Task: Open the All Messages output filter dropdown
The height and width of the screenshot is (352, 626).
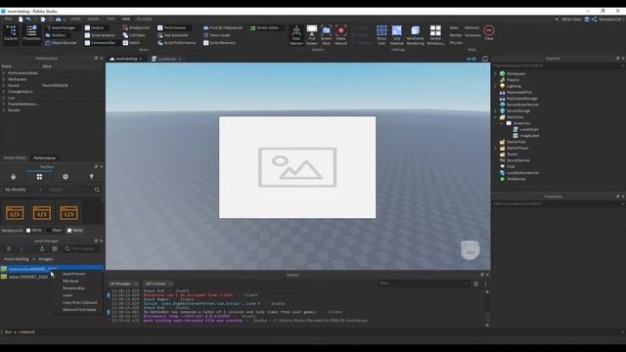Action: pyautogui.click(x=124, y=284)
